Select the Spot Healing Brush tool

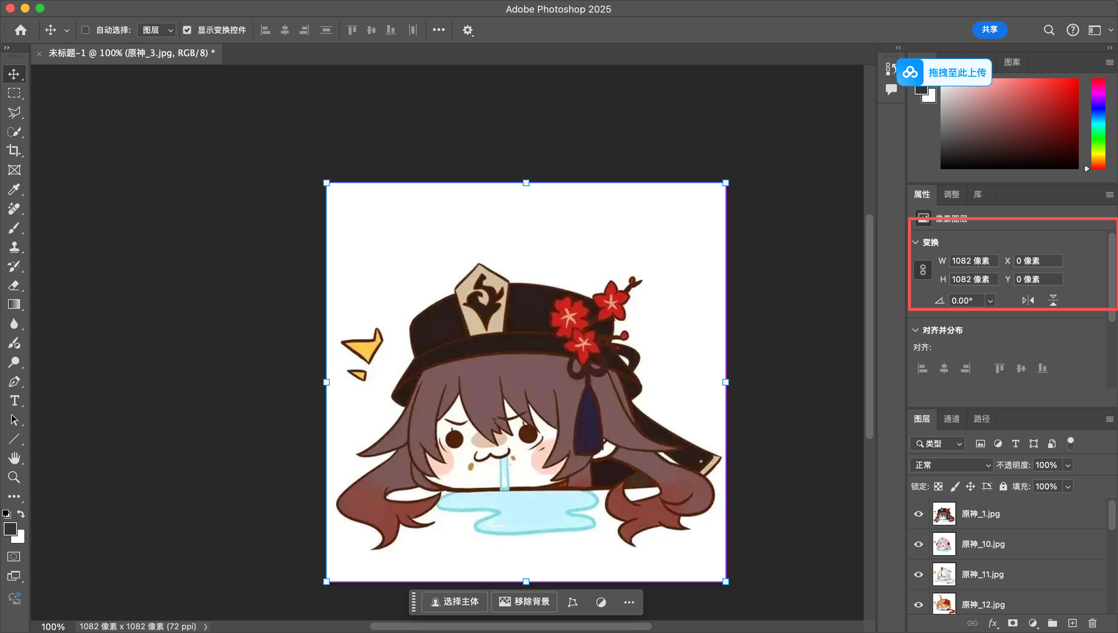(x=14, y=208)
